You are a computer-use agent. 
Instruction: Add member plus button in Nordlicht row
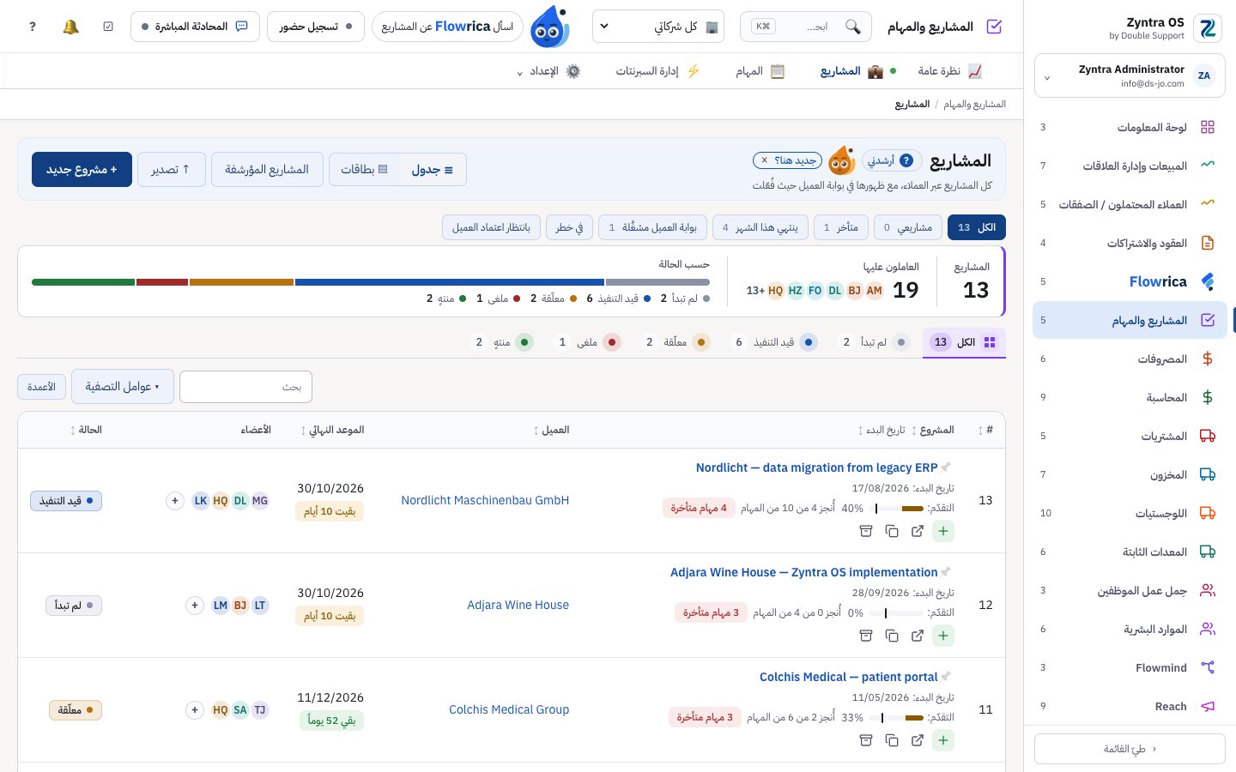[175, 501]
